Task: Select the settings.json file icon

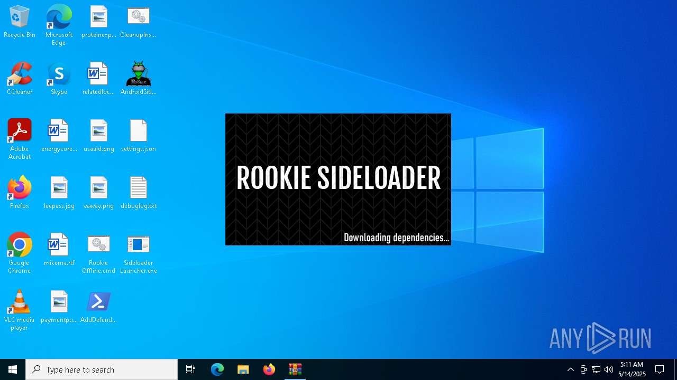Action: [138, 136]
